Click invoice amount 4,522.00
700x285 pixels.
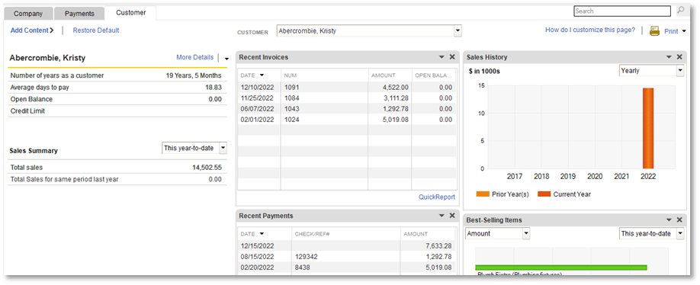(395, 87)
